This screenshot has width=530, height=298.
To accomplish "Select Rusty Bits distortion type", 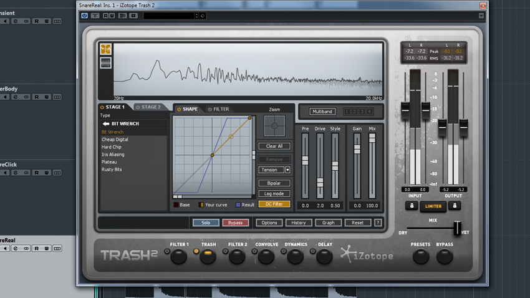I will (x=112, y=170).
